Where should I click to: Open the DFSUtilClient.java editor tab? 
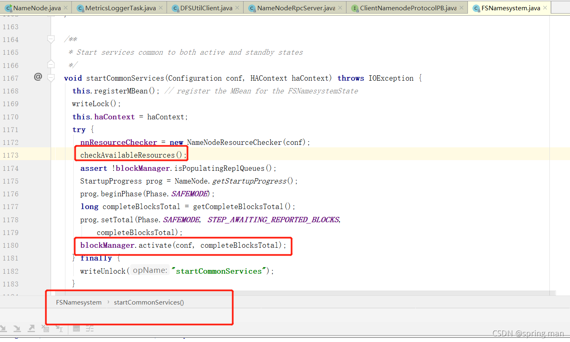205,8
